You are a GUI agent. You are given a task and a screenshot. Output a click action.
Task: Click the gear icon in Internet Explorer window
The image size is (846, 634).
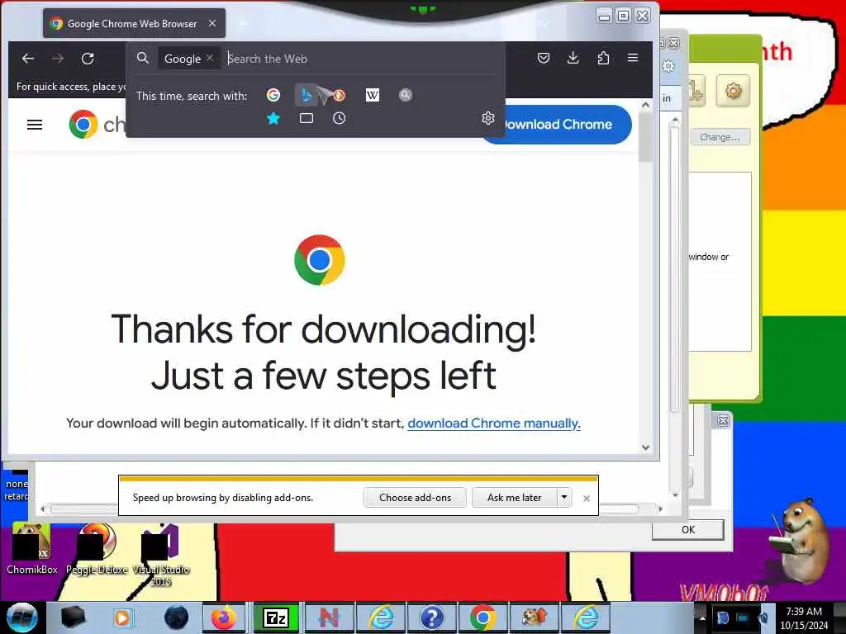pos(668,66)
